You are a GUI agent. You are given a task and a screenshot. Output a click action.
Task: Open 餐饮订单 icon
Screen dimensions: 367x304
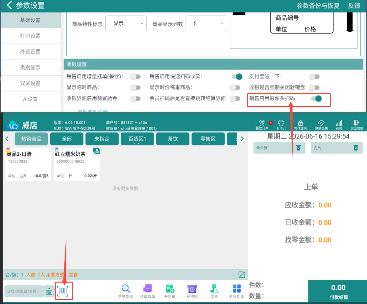coord(262,125)
